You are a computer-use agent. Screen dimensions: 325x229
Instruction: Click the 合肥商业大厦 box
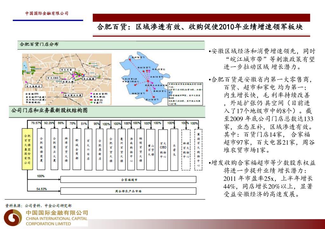click(x=54, y=149)
